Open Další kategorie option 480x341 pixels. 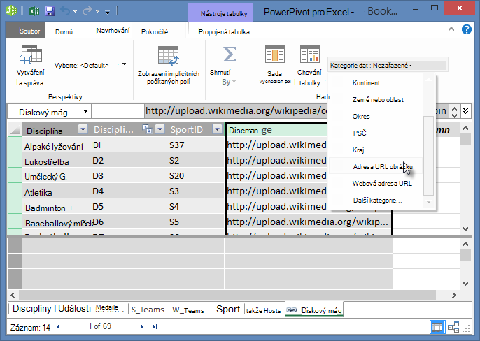click(377, 201)
